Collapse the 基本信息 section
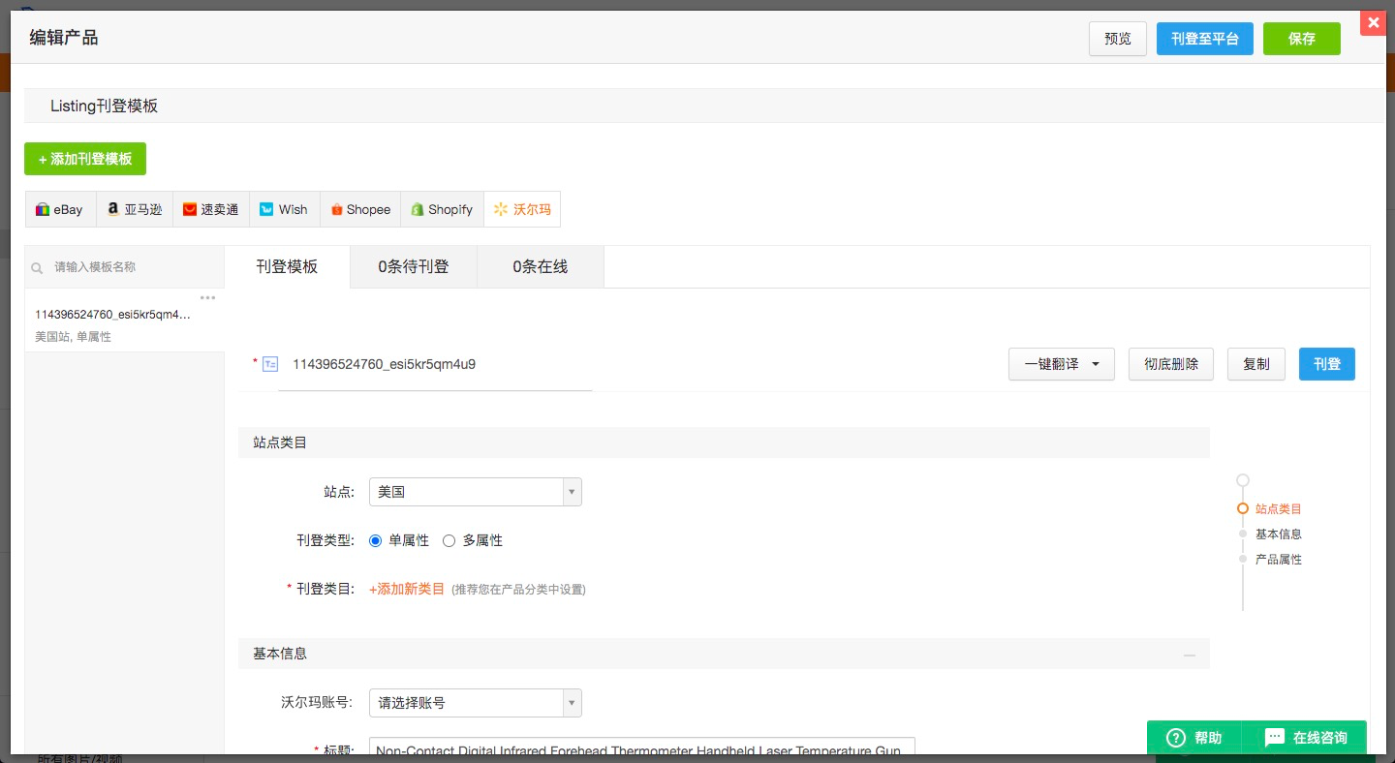This screenshot has height=763, width=1395. click(1189, 656)
